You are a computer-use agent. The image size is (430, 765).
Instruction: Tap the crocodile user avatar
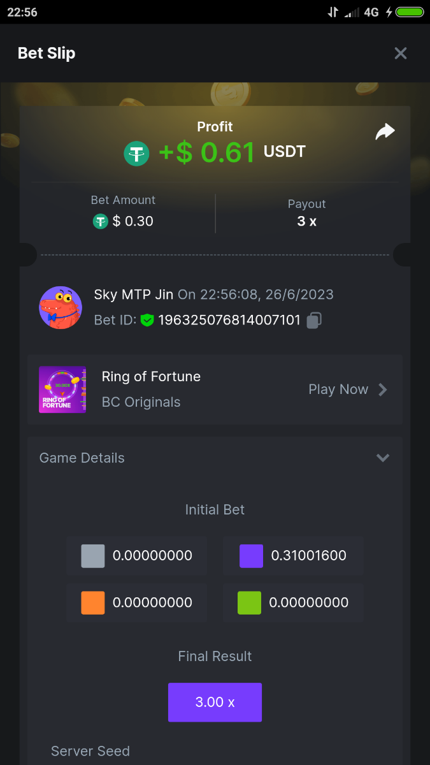pyautogui.click(x=61, y=307)
